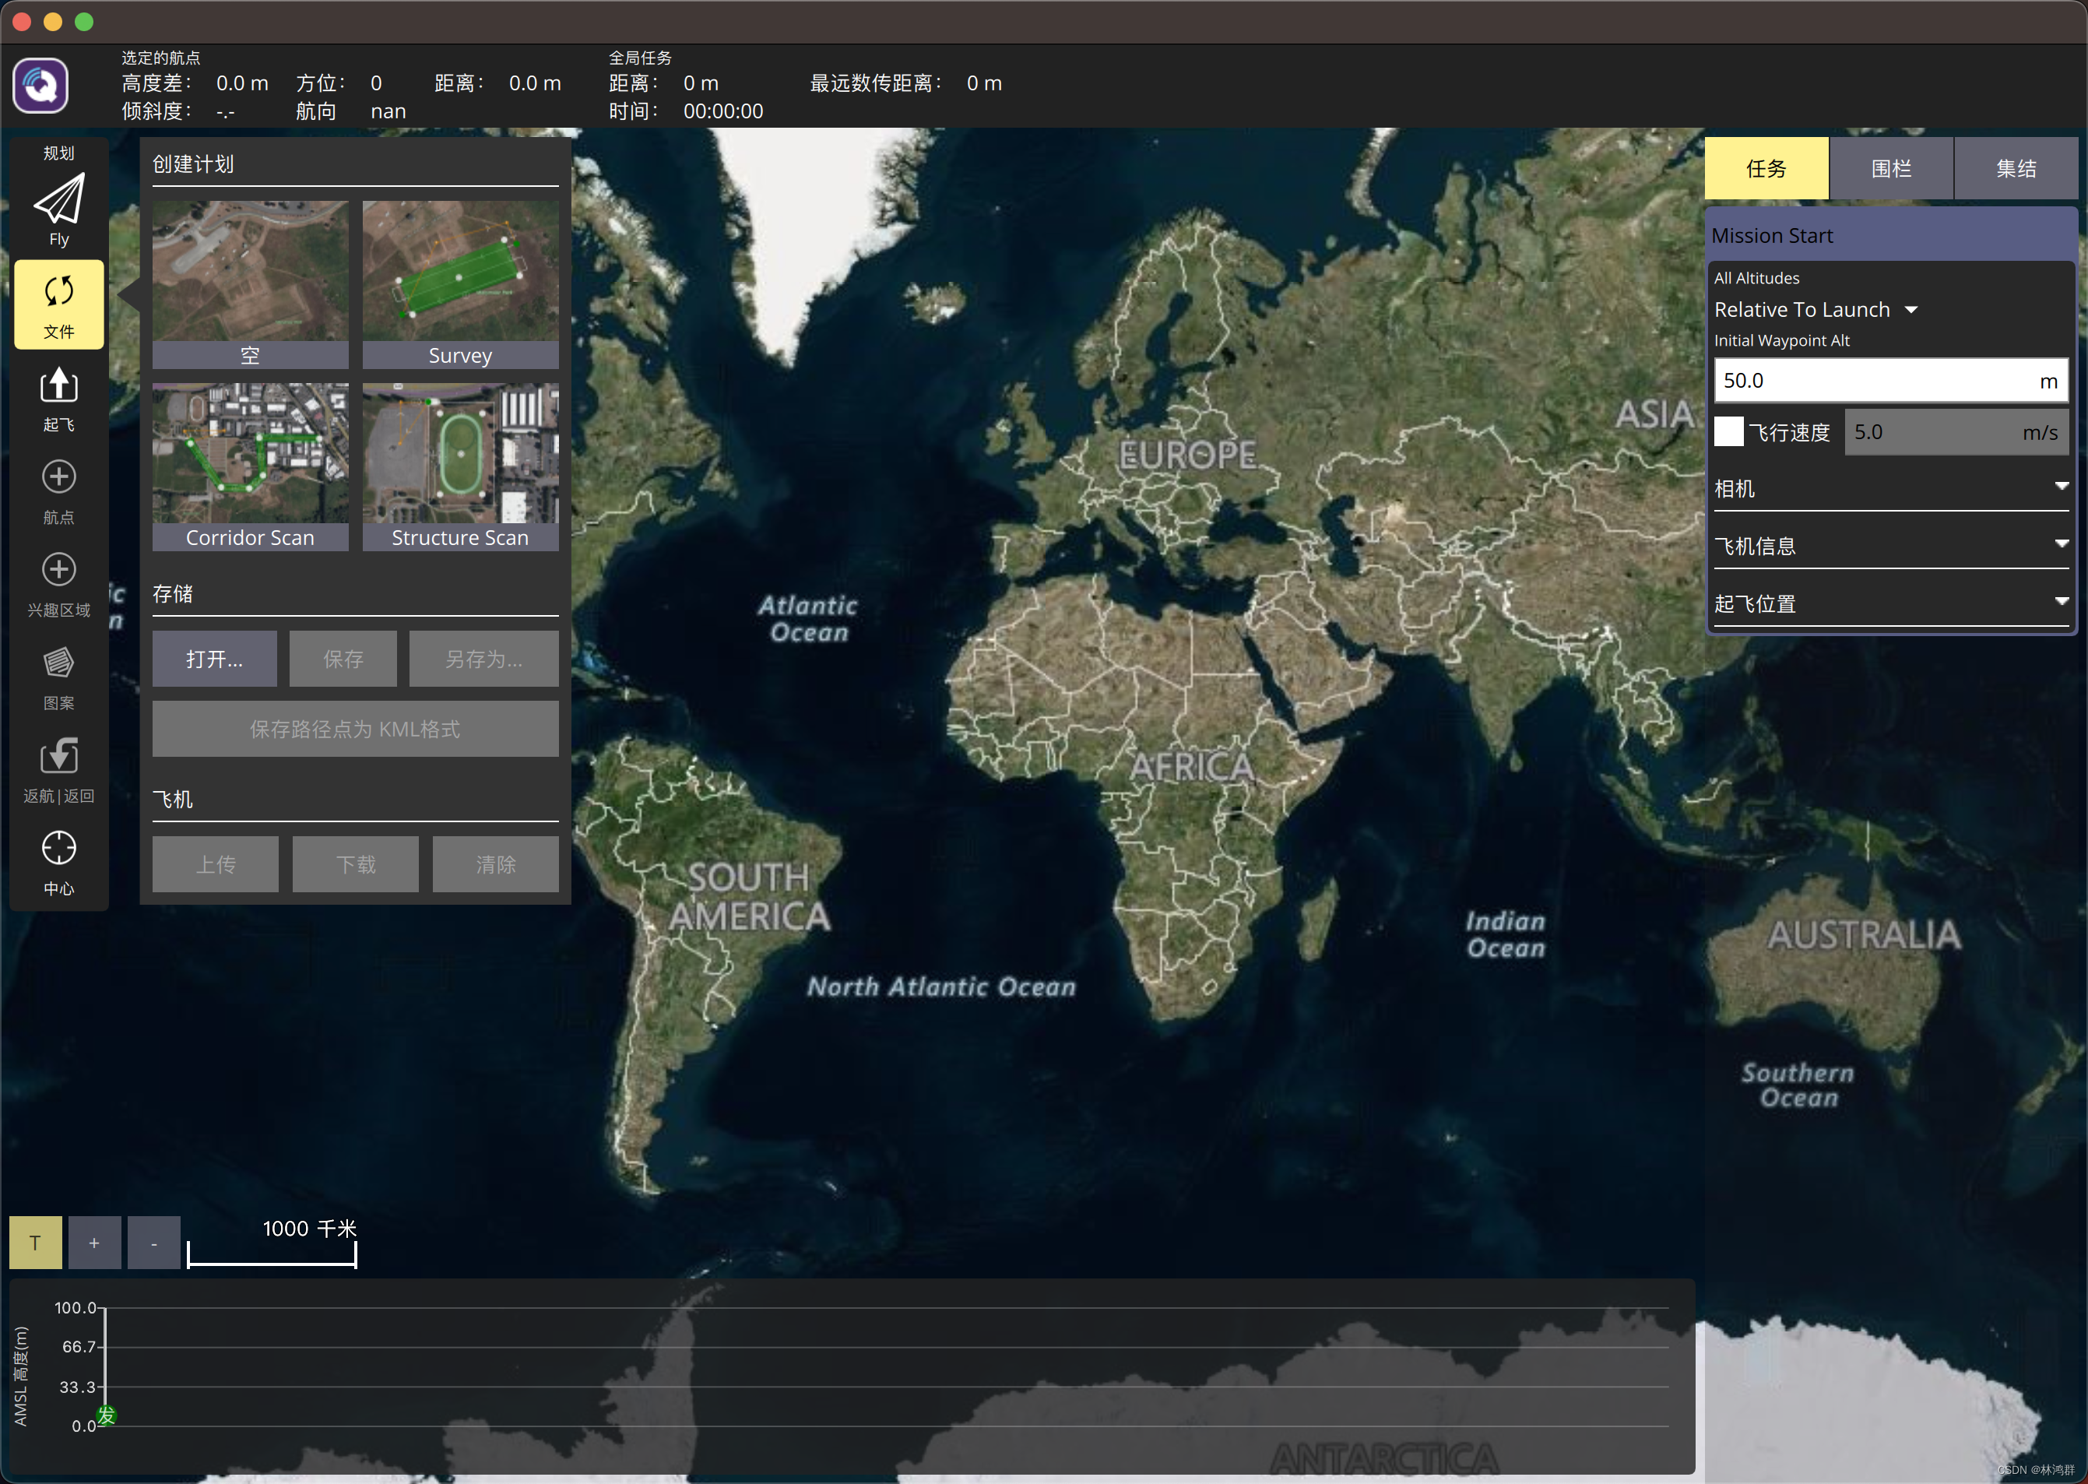Viewport: 2088px width, 1484px height.
Task: Open the Relative To Launch altitude dropdown
Action: [x=1816, y=310]
